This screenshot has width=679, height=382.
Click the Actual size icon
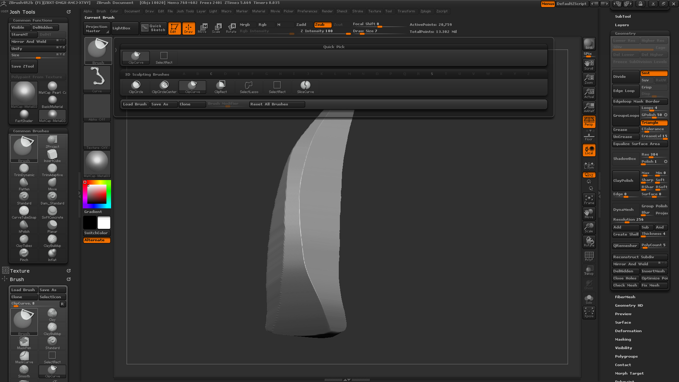coord(589,93)
